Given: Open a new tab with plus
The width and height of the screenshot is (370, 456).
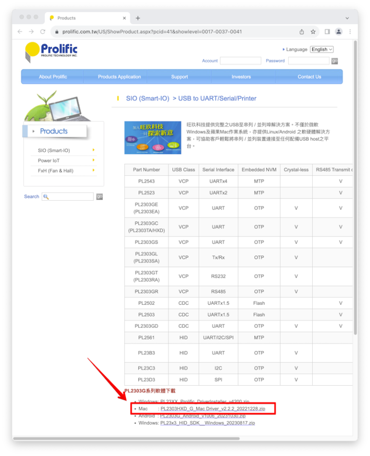Looking at the screenshot, I should (x=138, y=18).
